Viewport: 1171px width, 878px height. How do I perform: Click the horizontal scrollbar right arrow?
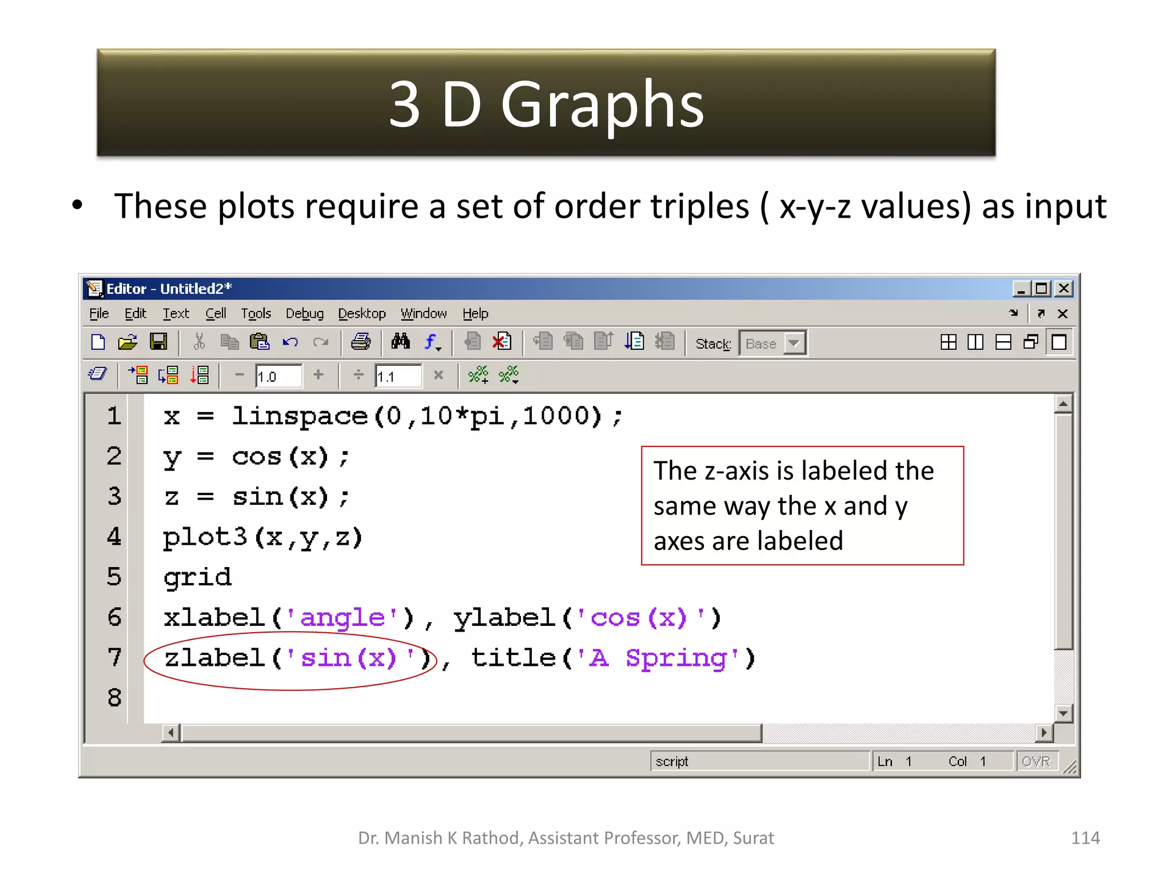click(x=1044, y=732)
